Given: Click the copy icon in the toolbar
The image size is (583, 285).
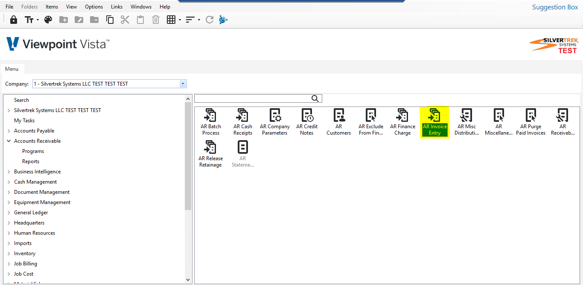Looking at the screenshot, I should (110, 20).
